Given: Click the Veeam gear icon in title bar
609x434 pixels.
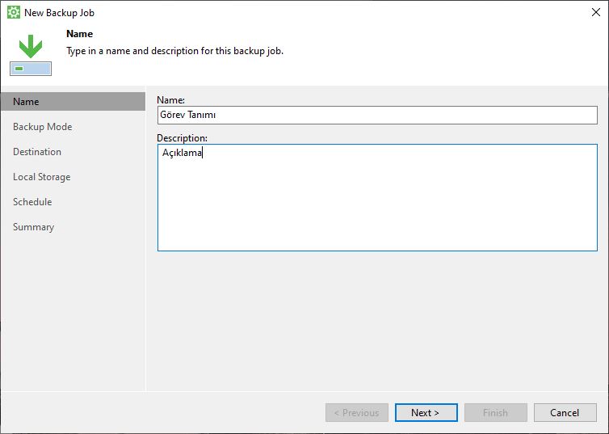Looking at the screenshot, I should pyautogui.click(x=14, y=12).
